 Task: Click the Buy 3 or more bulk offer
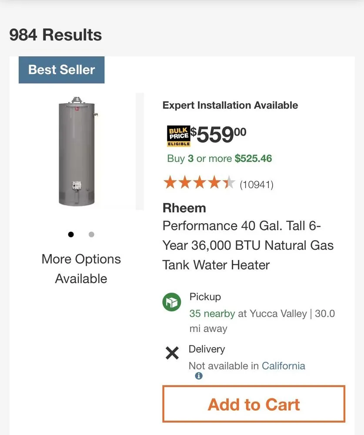[219, 158]
